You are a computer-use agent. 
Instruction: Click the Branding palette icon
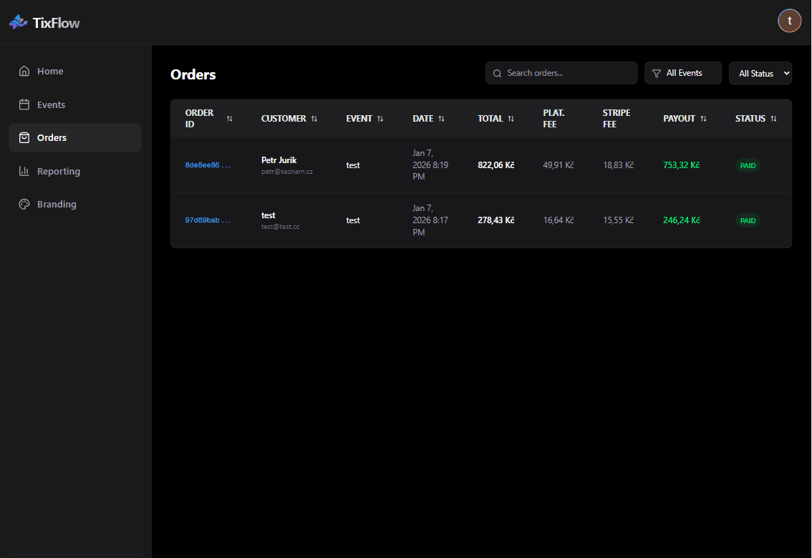pyautogui.click(x=24, y=204)
